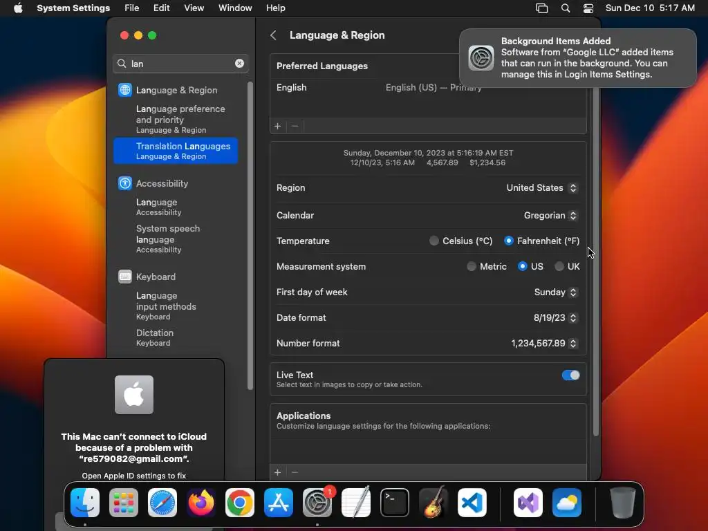Open the Help menu
This screenshot has height=531, width=708.
tap(275, 8)
